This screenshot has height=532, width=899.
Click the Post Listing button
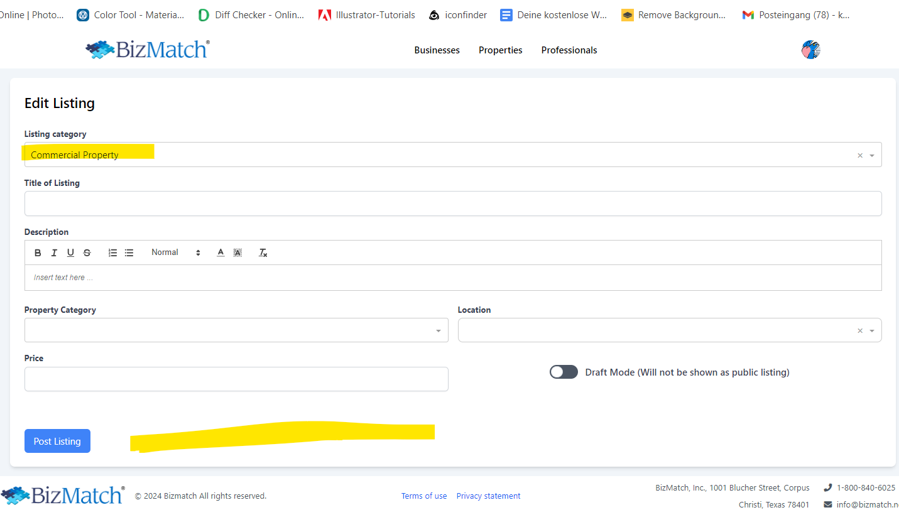click(57, 441)
